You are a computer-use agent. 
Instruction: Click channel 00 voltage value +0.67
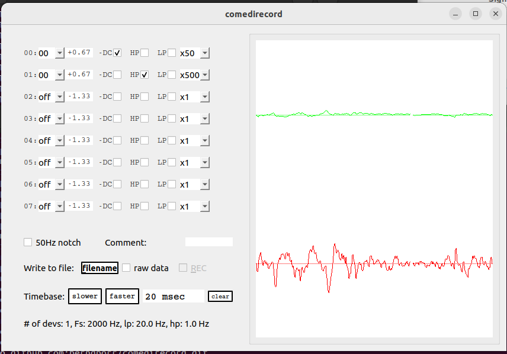[x=79, y=52]
